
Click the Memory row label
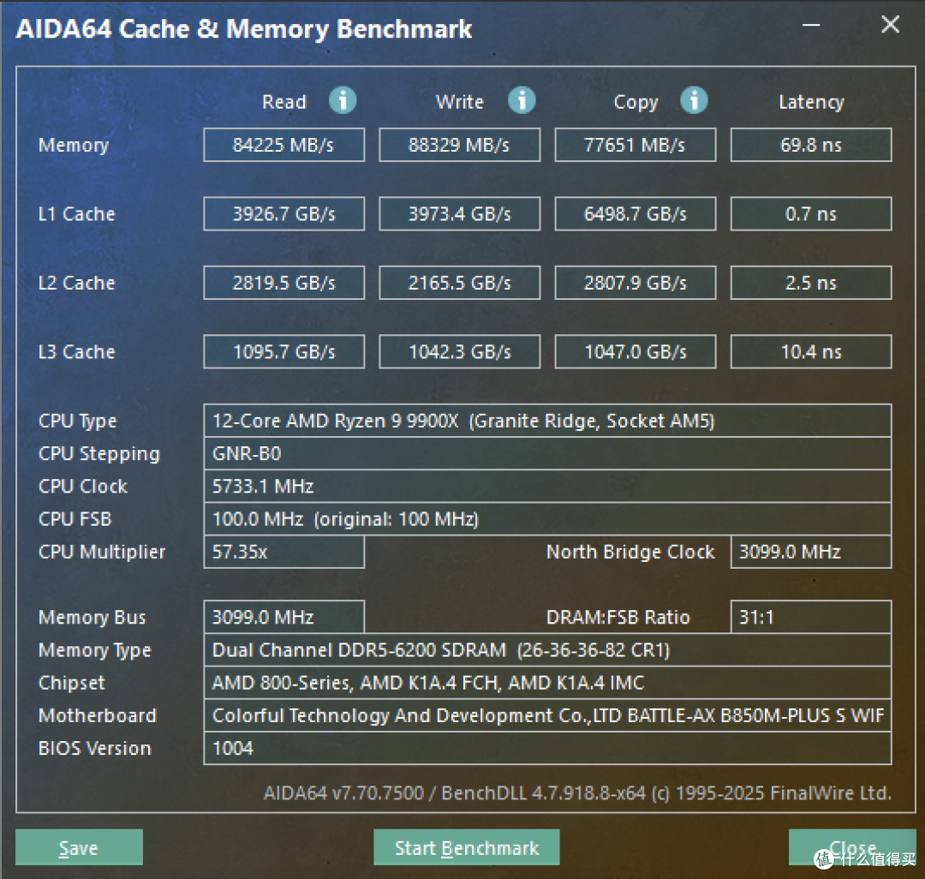tap(74, 145)
